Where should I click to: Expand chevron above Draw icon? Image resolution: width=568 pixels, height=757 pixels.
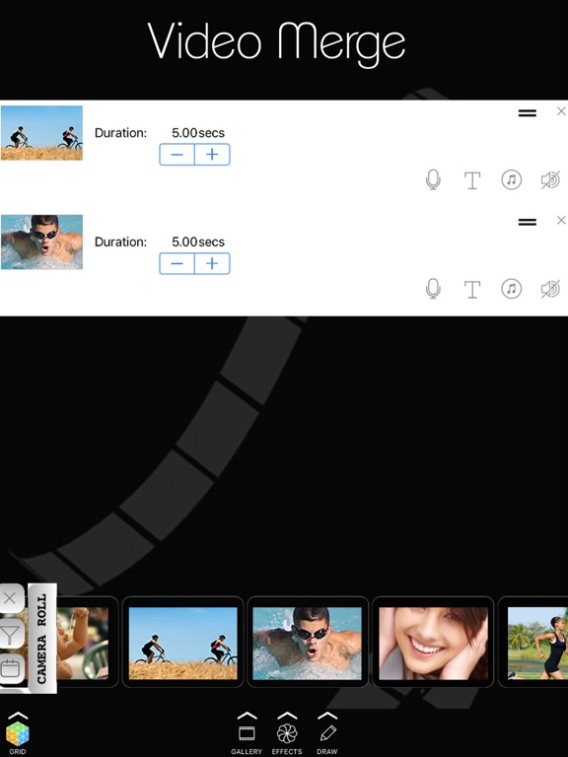tap(327, 715)
